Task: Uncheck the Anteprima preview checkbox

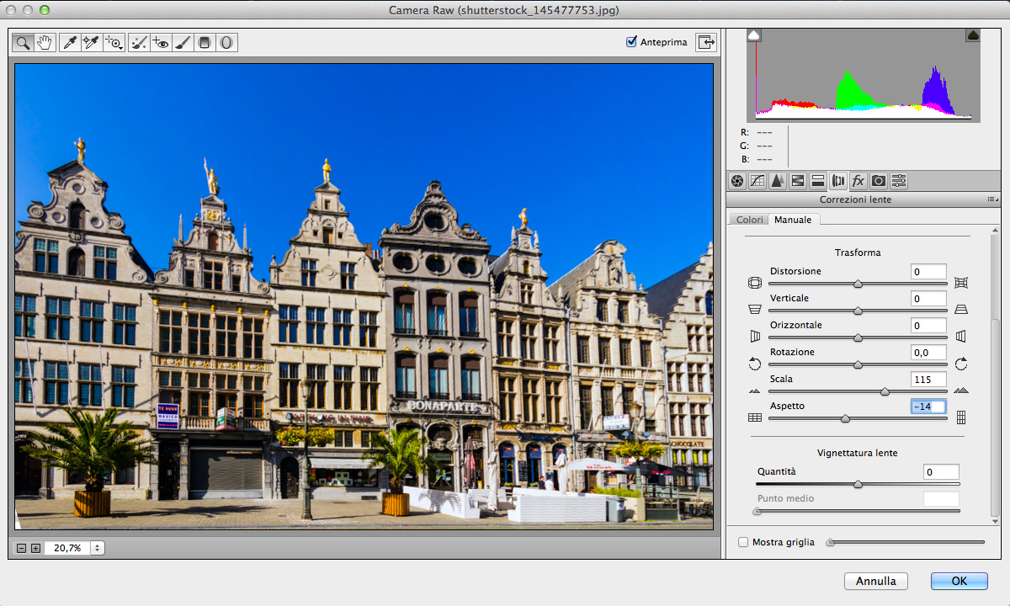Action: (632, 42)
